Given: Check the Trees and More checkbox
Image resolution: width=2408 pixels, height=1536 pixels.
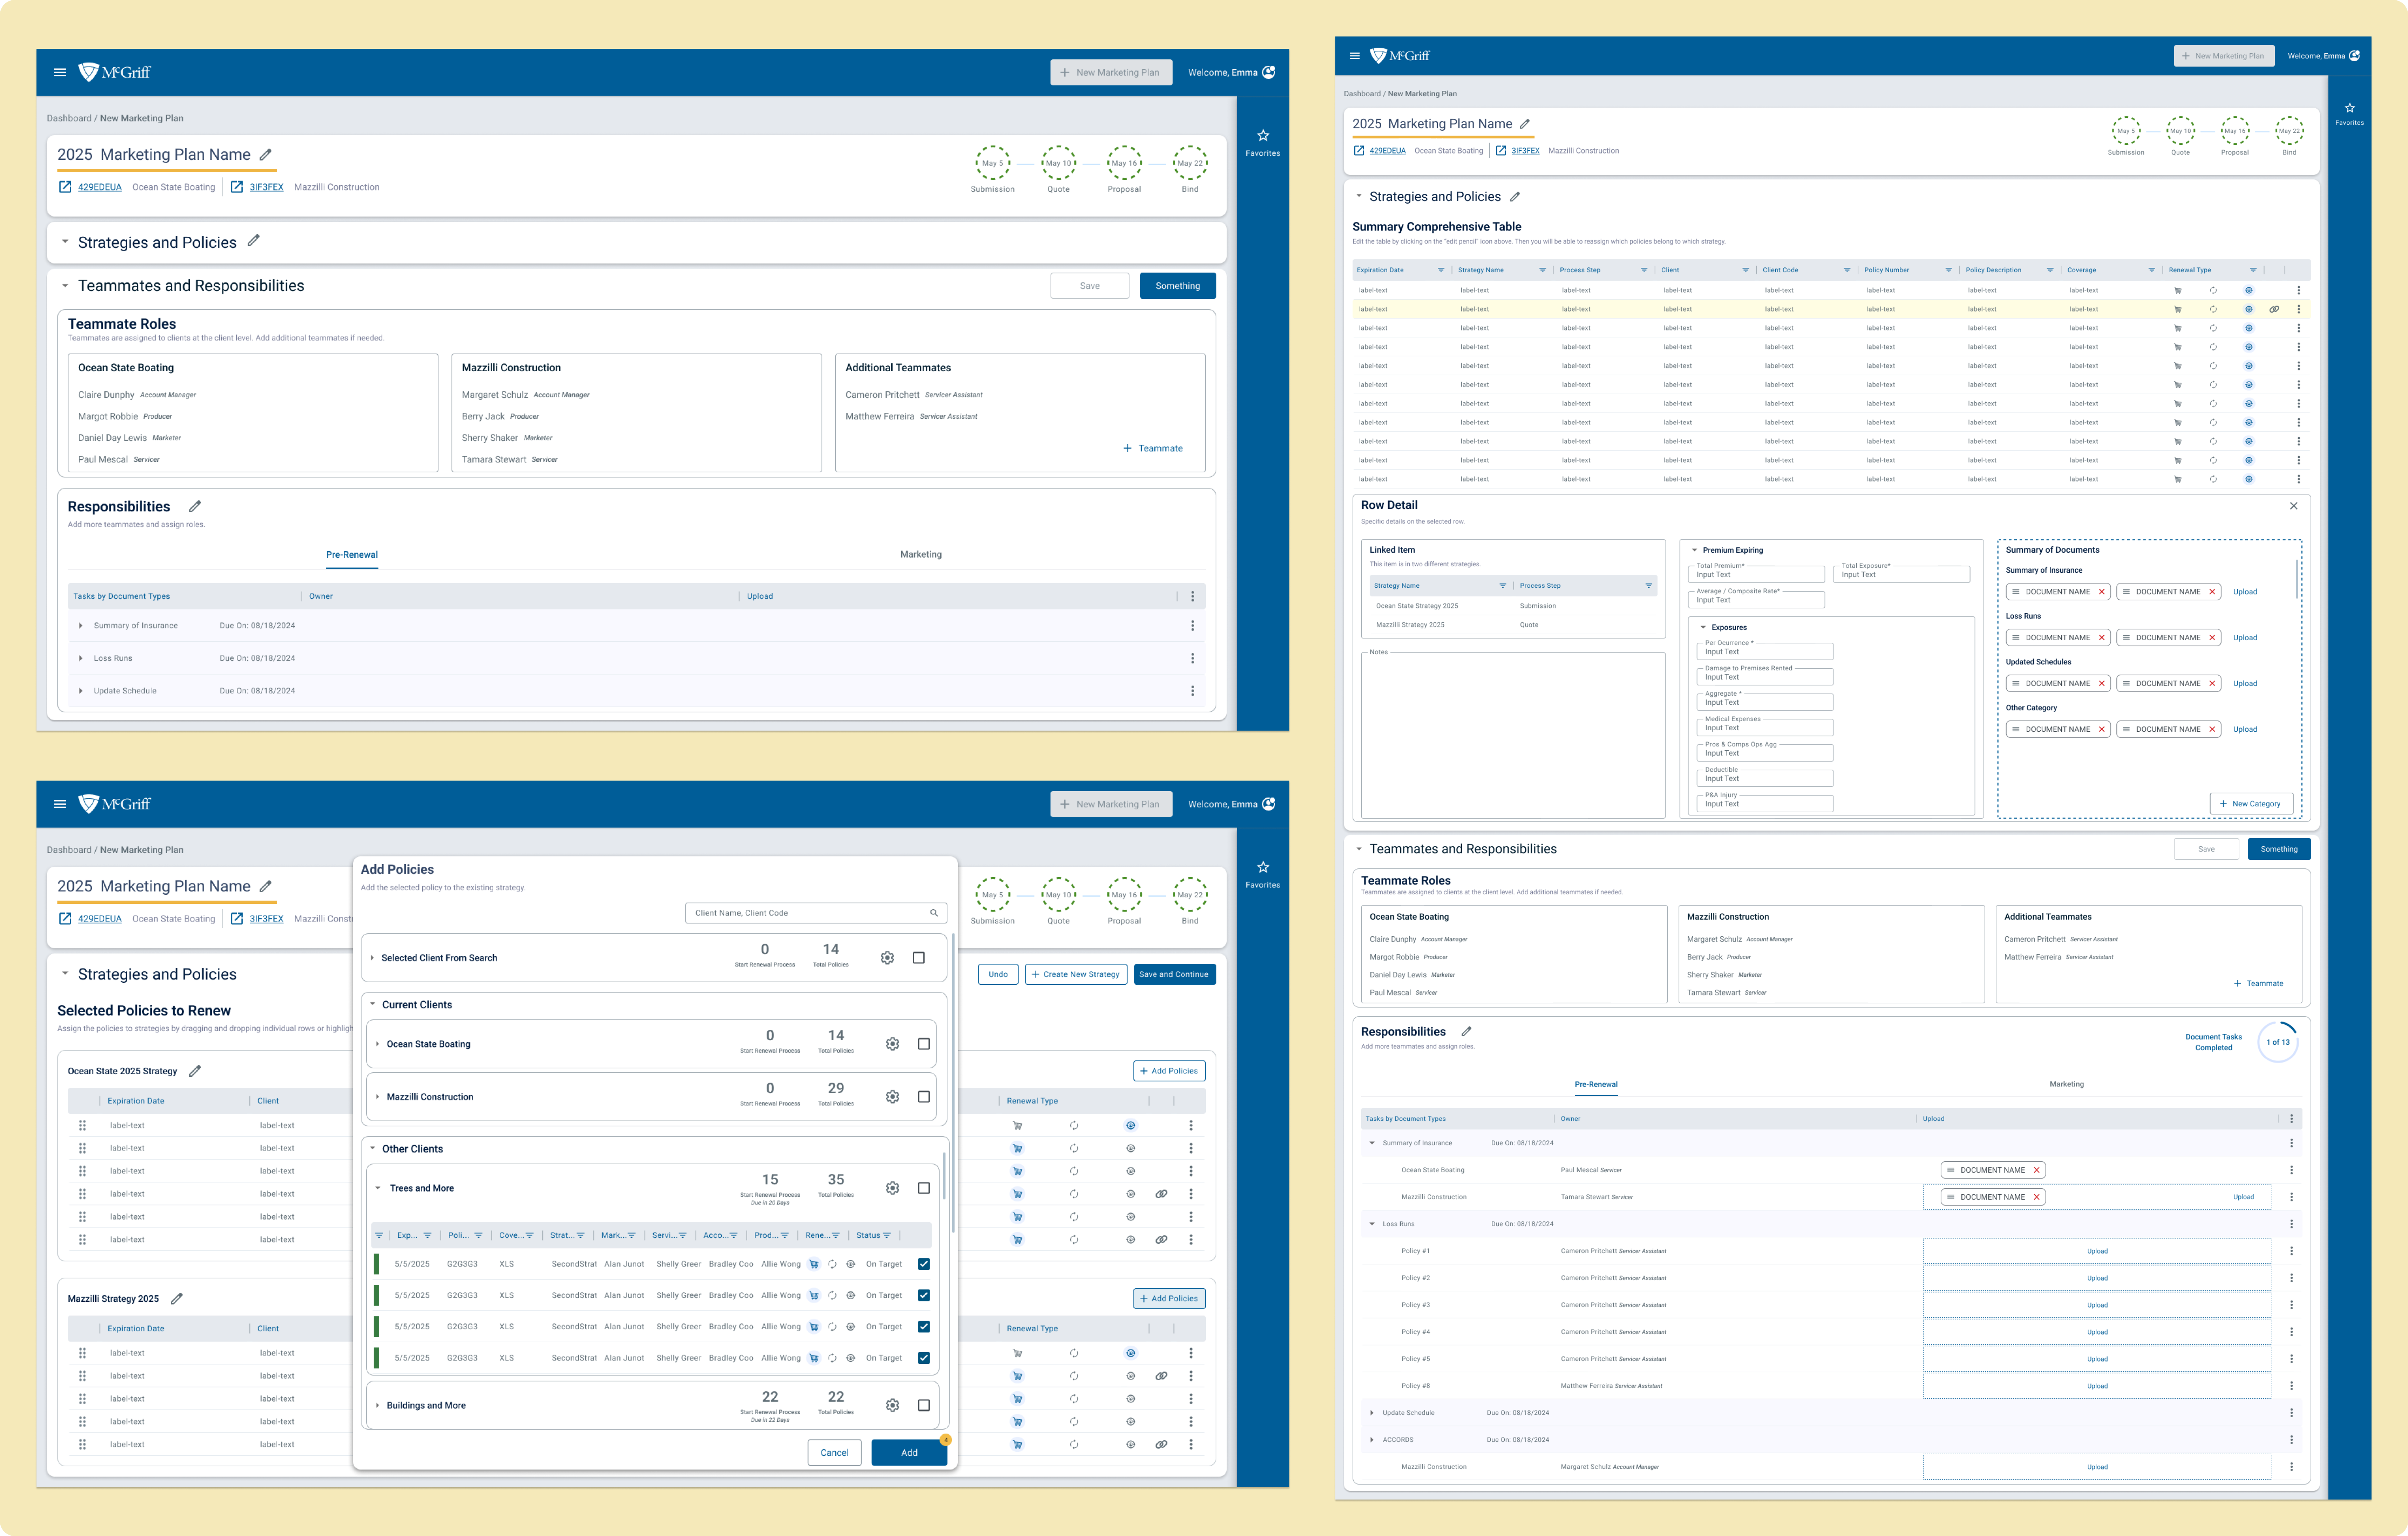Looking at the screenshot, I should coord(924,1188).
